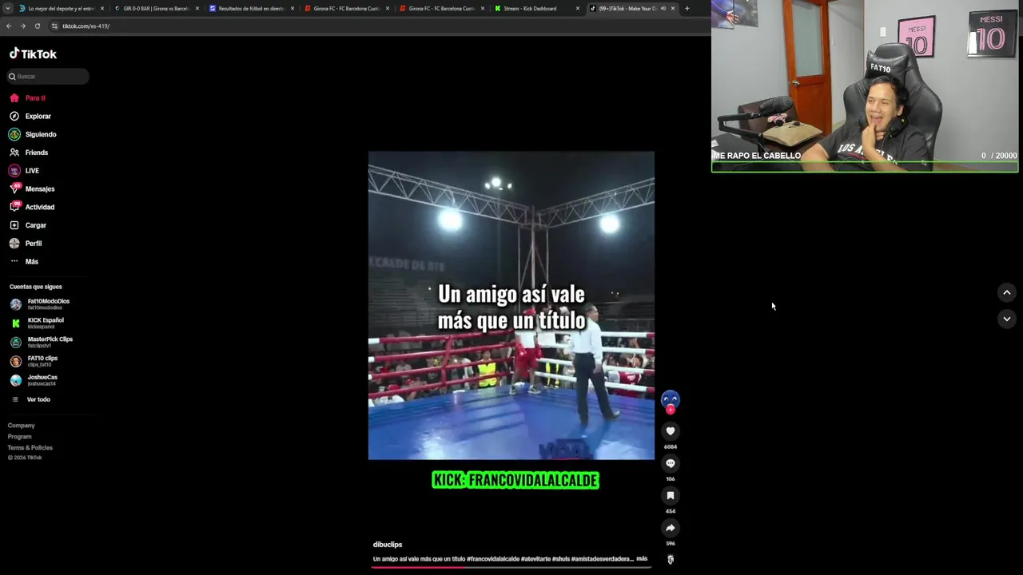1023x575 pixels.
Task: Save video with bookmark icon
Action: pos(671,496)
